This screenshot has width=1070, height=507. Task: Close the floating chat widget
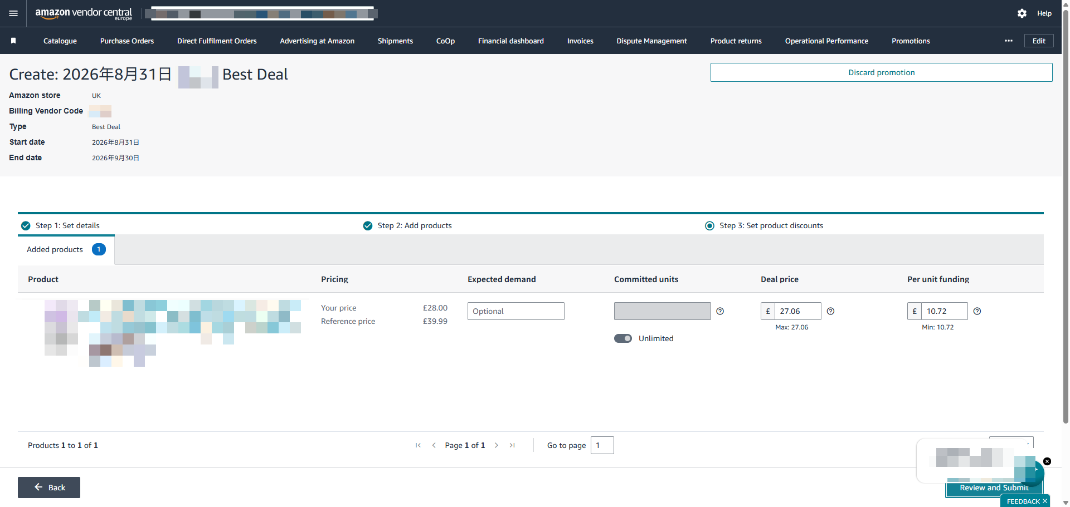[1047, 461]
